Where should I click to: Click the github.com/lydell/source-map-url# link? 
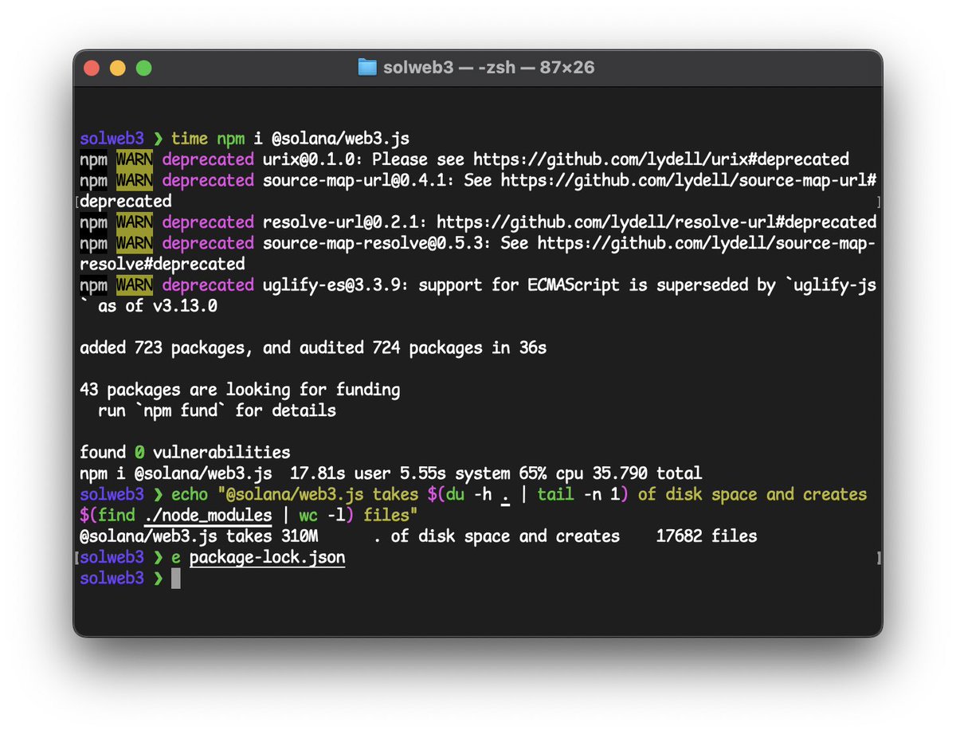688,180
